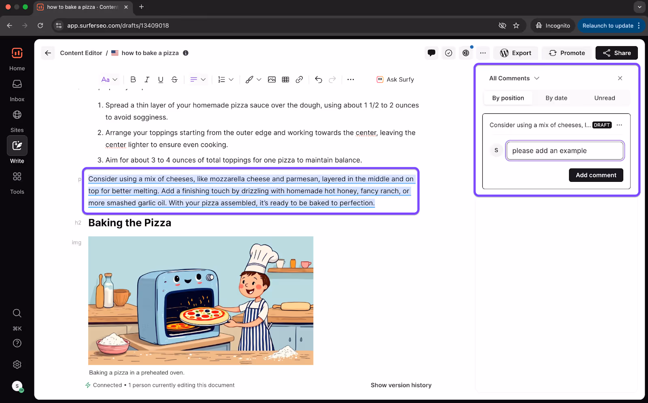Viewport: 648px width, 403px height.
Task: Go to Home in sidebar
Action: tap(17, 68)
